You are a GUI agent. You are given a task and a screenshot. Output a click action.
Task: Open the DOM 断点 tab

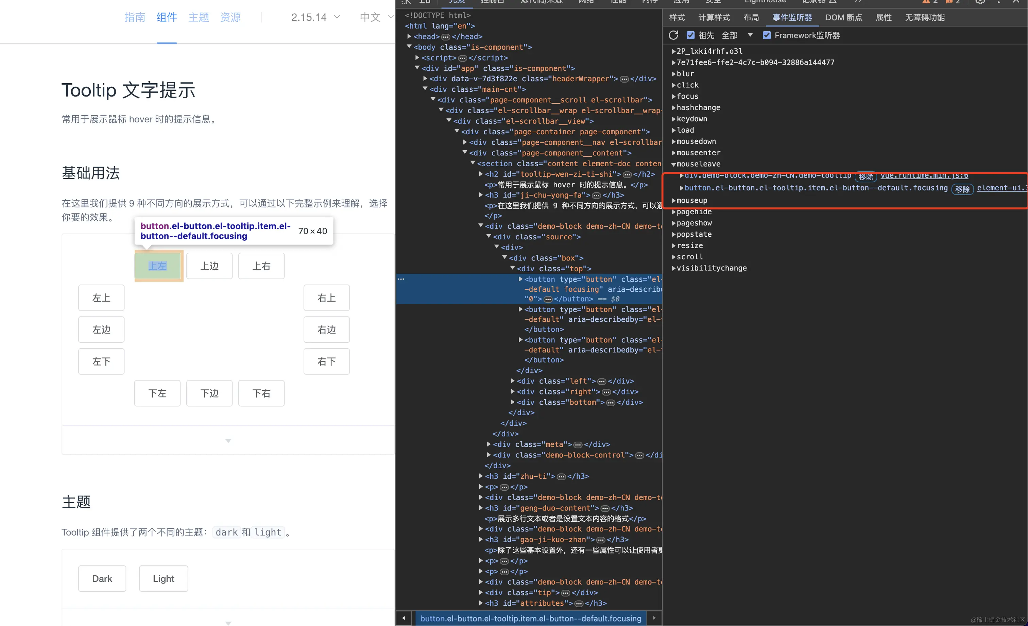pos(844,18)
